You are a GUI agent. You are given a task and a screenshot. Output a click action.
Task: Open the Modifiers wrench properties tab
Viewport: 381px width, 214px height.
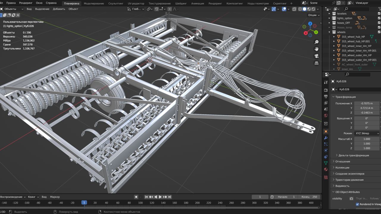tap(326, 138)
